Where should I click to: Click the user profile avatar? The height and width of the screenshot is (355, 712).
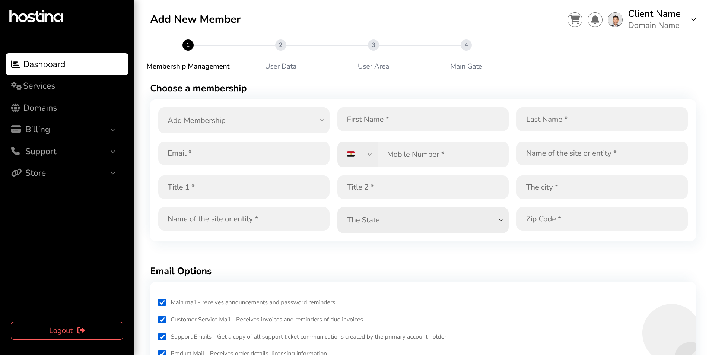pos(615,20)
